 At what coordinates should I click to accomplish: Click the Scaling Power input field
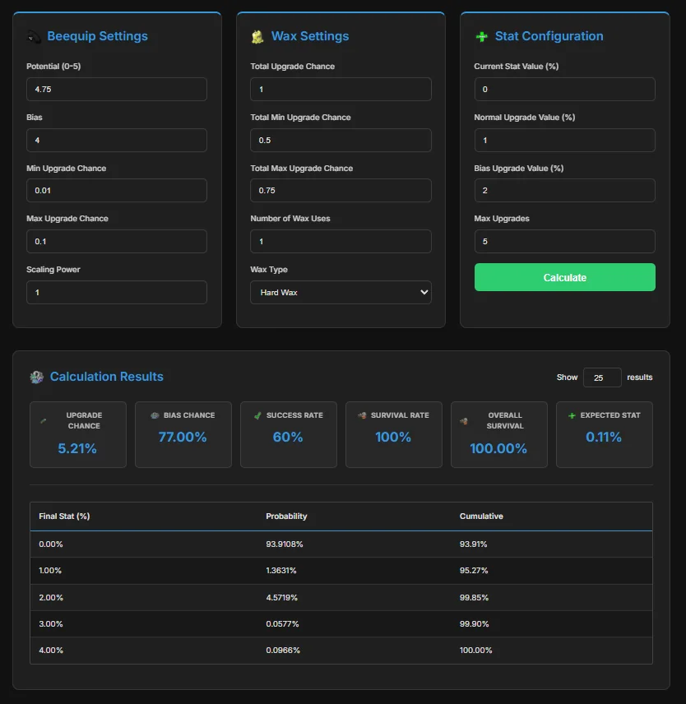point(116,292)
